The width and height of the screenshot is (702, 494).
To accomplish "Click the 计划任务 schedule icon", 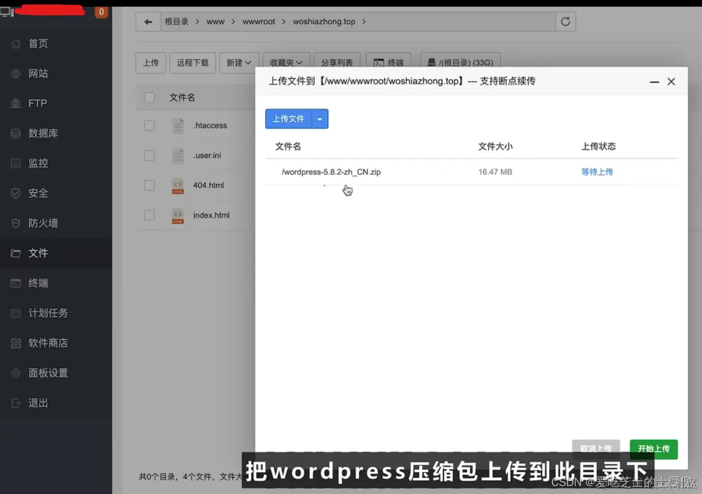I will point(16,313).
